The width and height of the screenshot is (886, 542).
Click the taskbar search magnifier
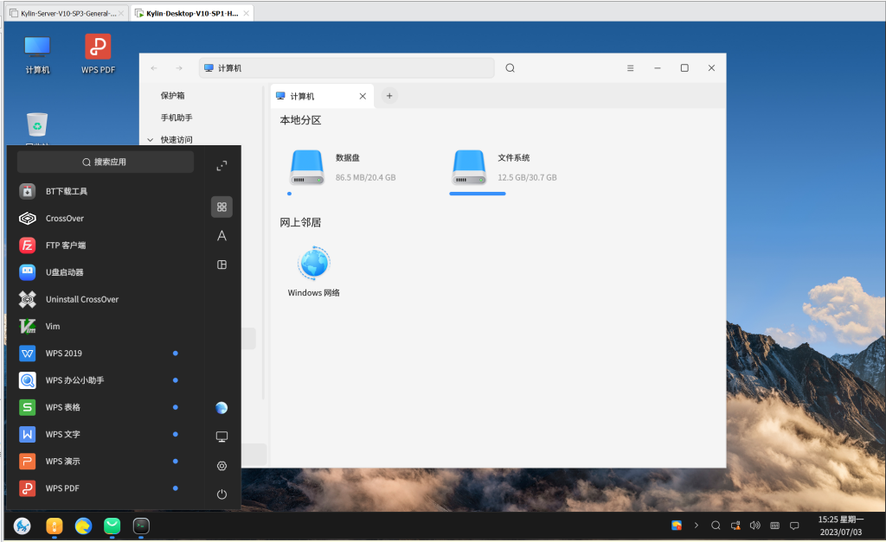coord(716,526)
